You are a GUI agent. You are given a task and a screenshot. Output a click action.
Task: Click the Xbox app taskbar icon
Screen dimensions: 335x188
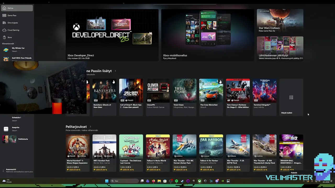pyautogui.click(x=199, y=181)
